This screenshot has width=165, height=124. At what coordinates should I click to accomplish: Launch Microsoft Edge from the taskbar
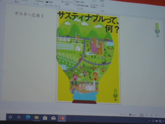point(28,117)
